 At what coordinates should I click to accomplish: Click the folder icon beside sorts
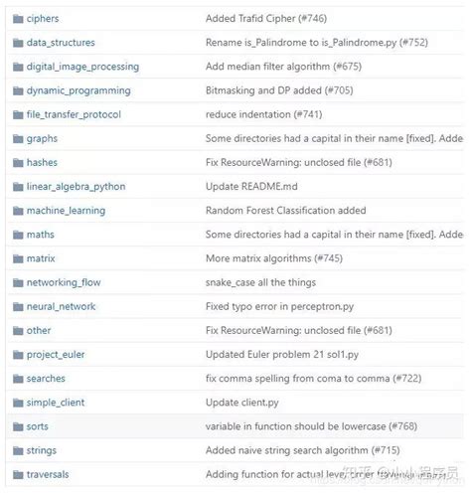tap(18, 426)
